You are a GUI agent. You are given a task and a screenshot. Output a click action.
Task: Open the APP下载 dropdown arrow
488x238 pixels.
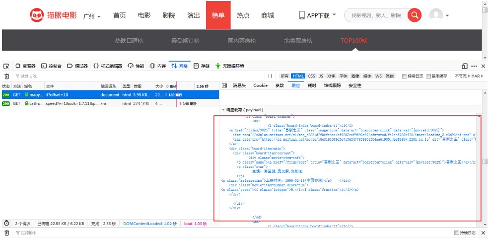click(x=334, y=14)
